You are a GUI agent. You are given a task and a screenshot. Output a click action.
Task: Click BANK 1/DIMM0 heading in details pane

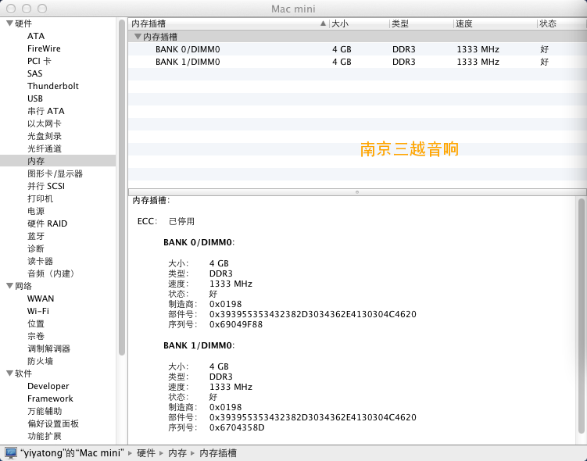[199, 345]
